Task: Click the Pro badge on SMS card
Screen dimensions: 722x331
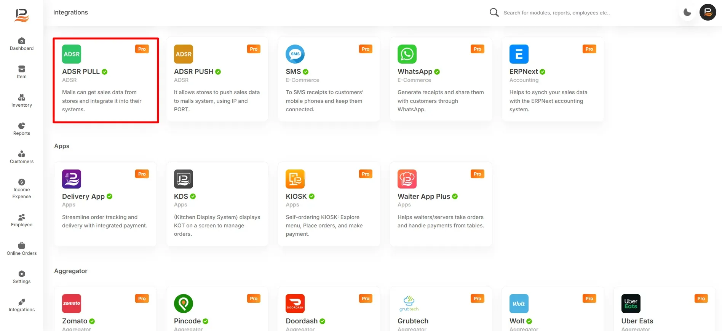Action: pos(366,49)
